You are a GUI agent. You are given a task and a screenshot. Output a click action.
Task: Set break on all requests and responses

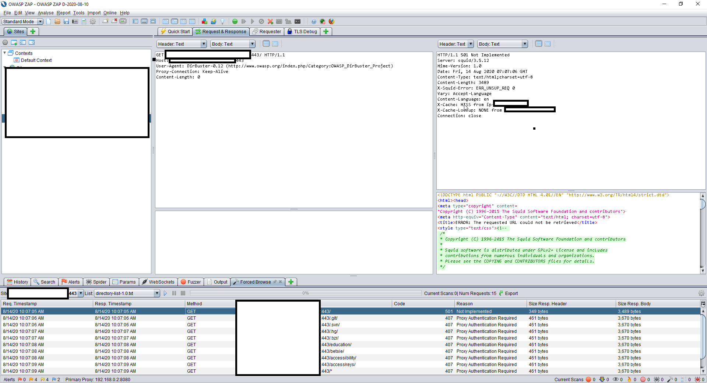point(235,21)
